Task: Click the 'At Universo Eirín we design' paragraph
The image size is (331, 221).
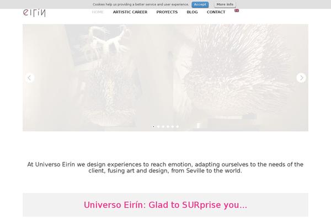Action: coord(165,167)
